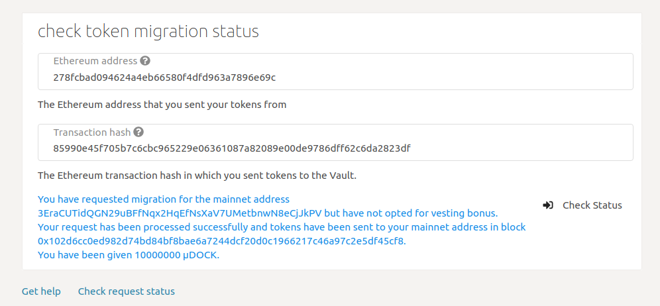
Task: Click helper text about address tokens sent from
Action: coord(162,105)
